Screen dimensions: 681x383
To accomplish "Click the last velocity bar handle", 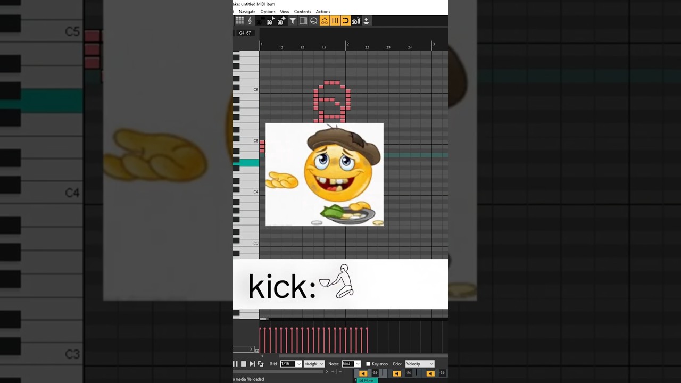I will click(x=367, y=329).
